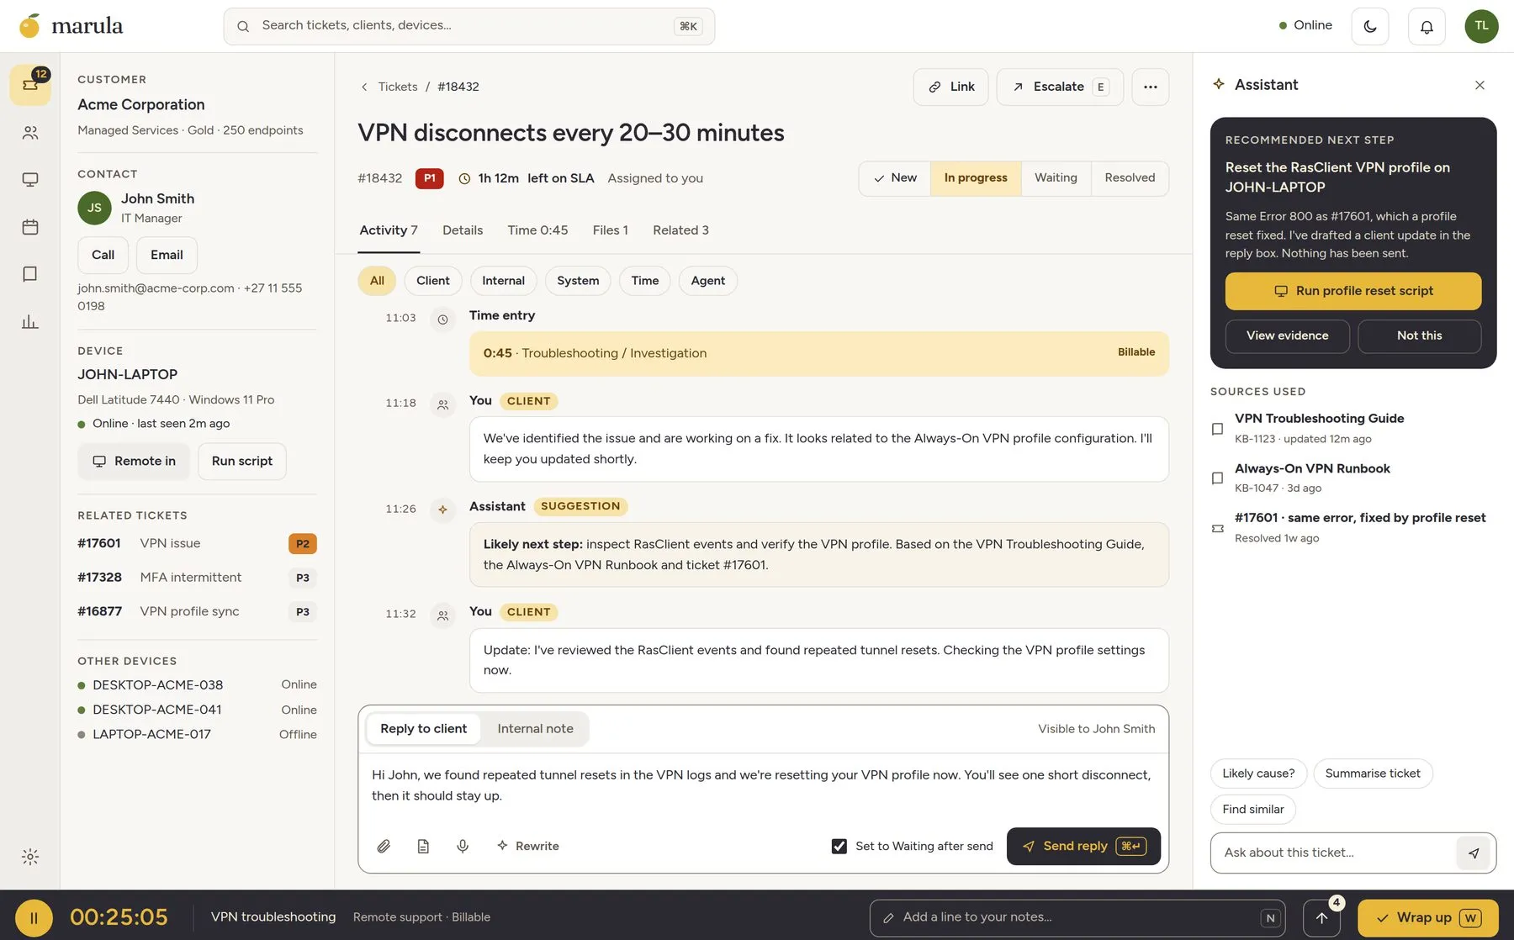Open the Time 0:45 tab

[537, 230]
